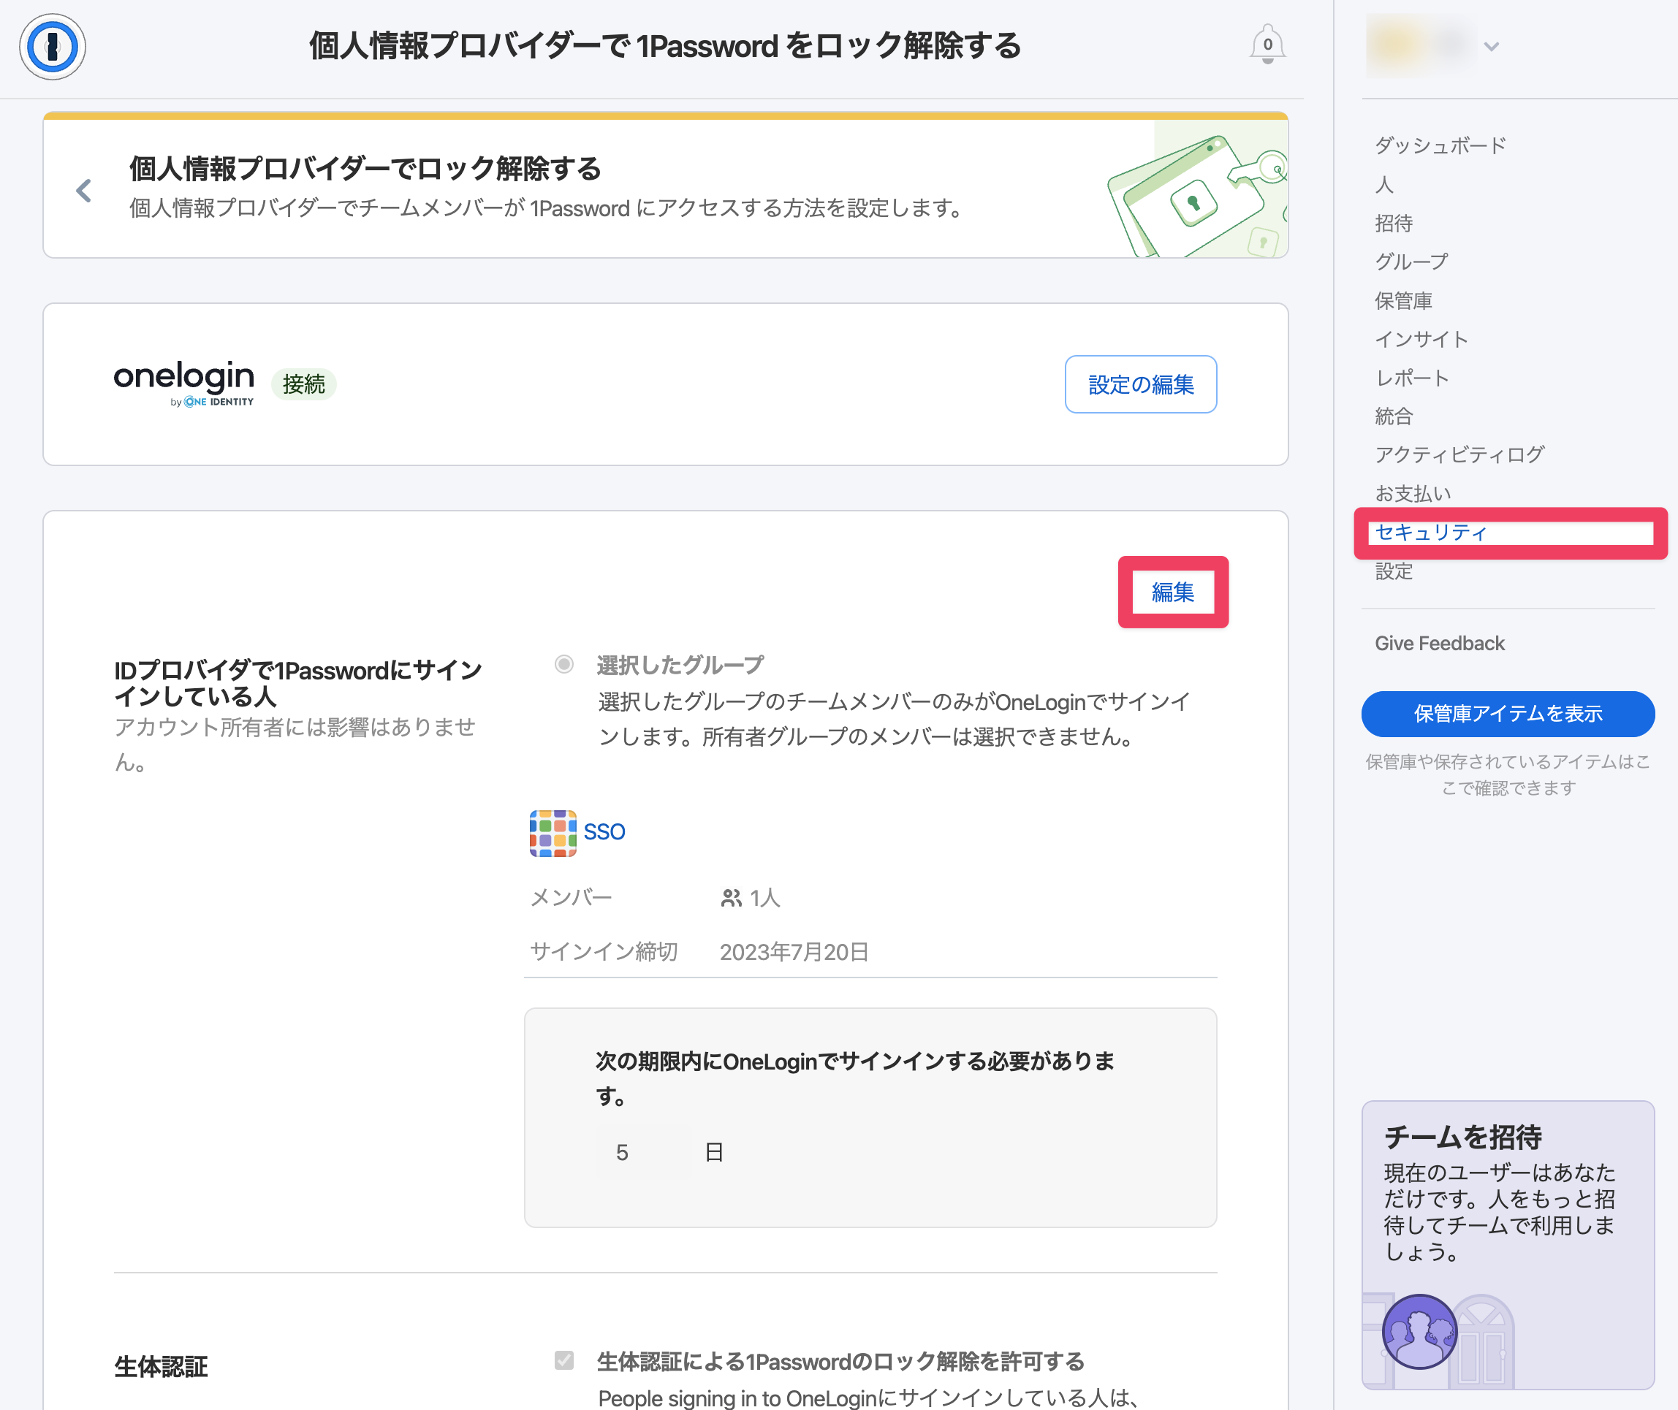
Task: Click the チームを招待 card heading
Action: click(x=1462, y=1137)
